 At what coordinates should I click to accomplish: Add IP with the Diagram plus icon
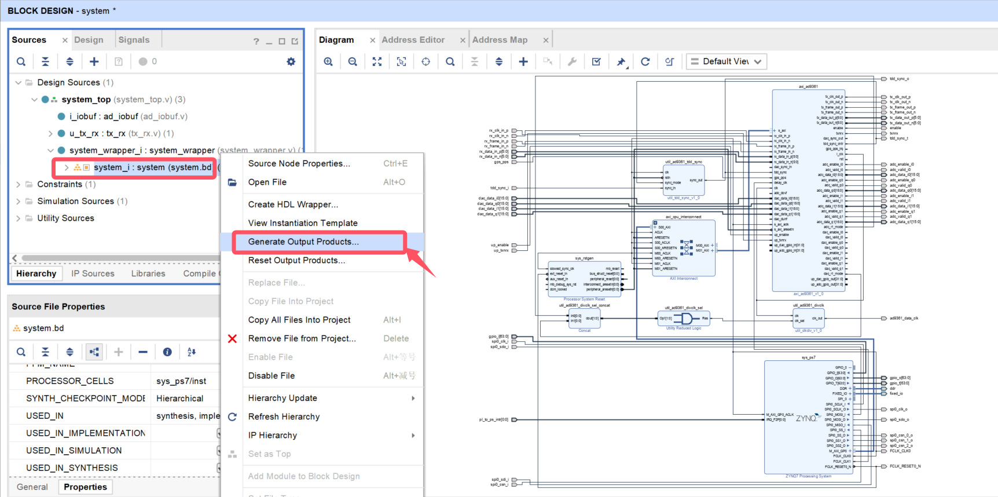point(523,61)
